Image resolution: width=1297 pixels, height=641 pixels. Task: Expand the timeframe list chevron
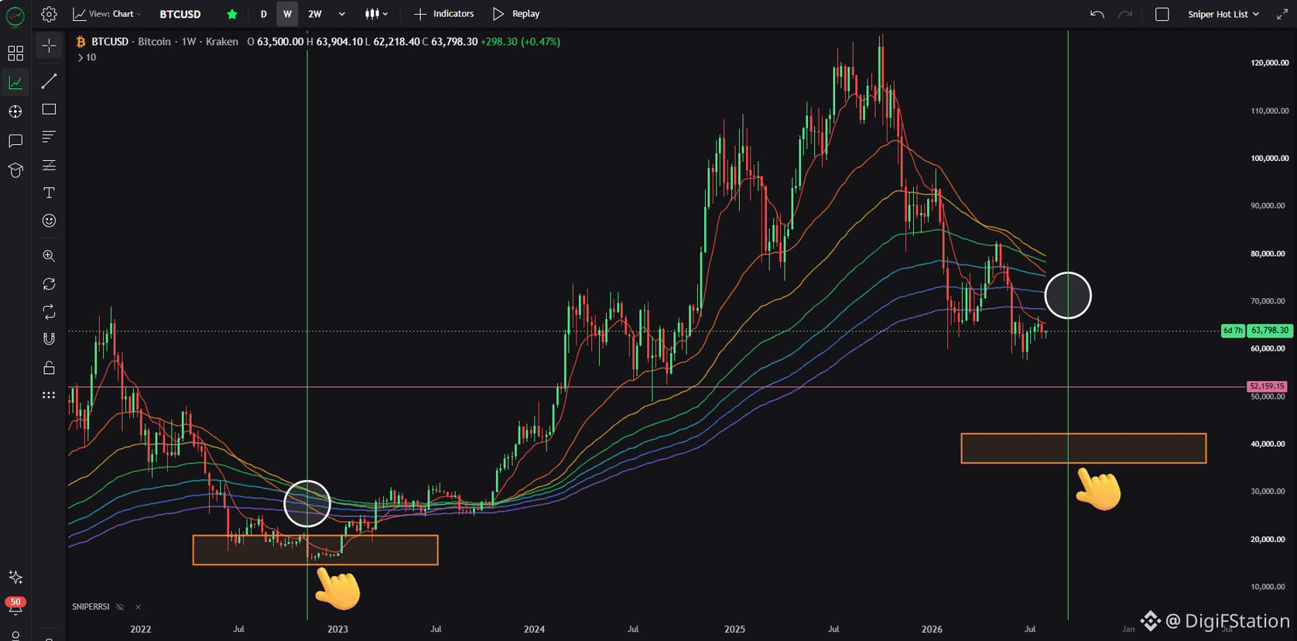pos(342,14)
